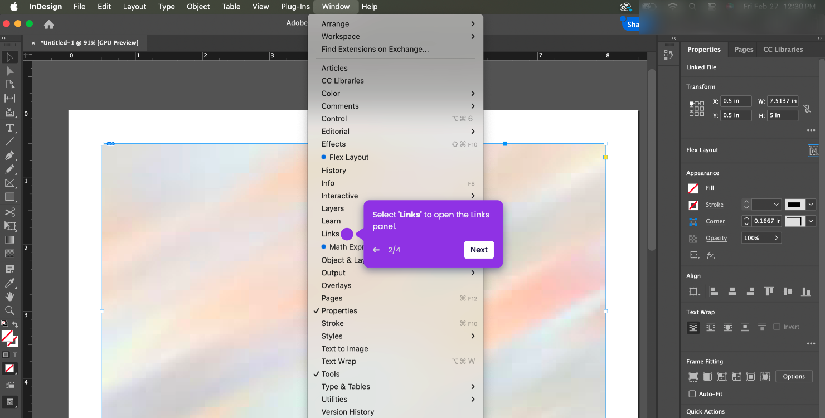Viewport: 825px width, 418px height.
Task: Click align right edges icon
Action: click(750, 291)
